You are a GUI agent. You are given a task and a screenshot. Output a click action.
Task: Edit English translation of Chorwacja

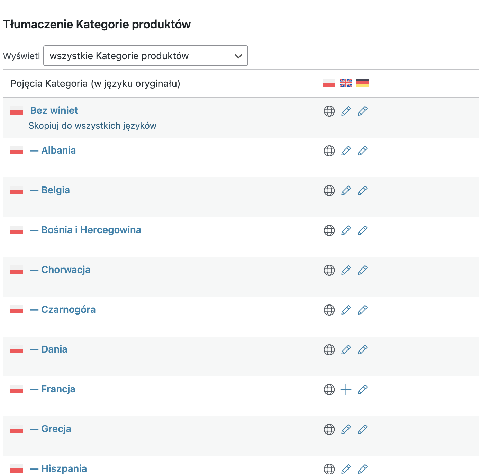pos(346,270)
